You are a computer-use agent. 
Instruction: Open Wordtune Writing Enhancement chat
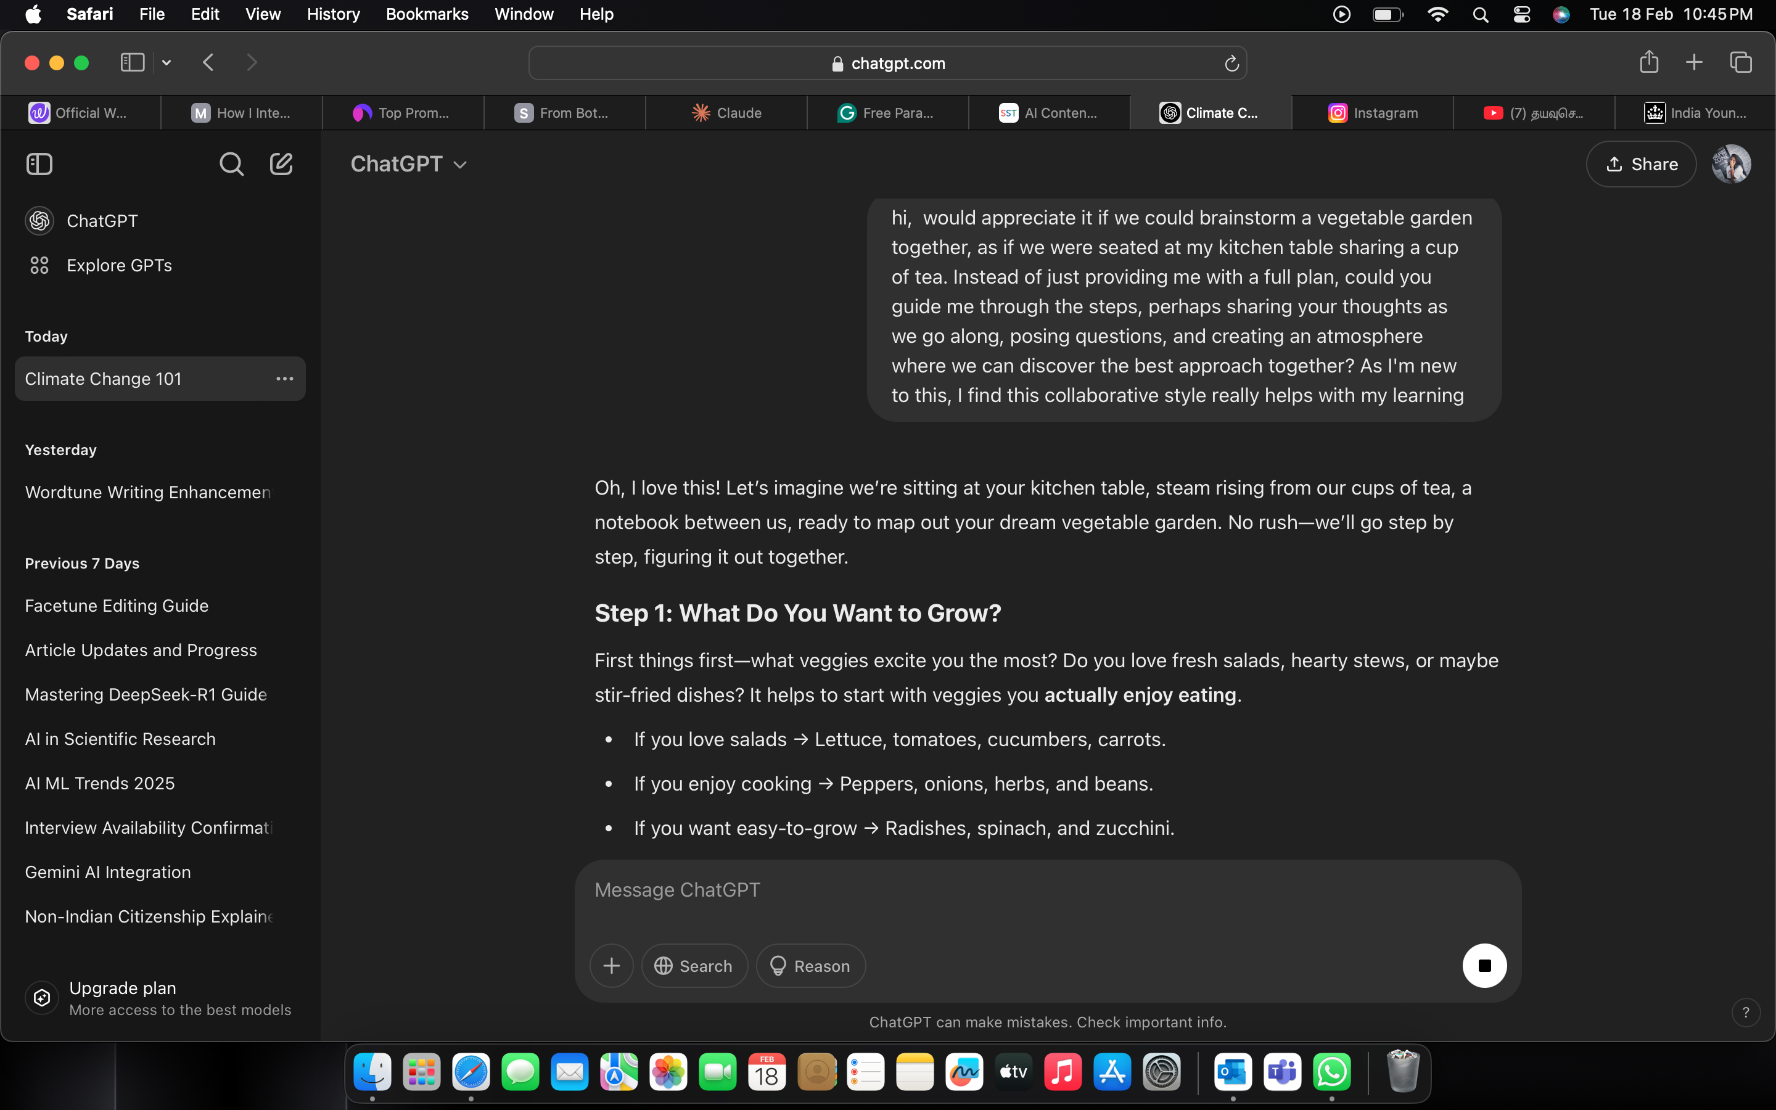[x=160, y=492]
